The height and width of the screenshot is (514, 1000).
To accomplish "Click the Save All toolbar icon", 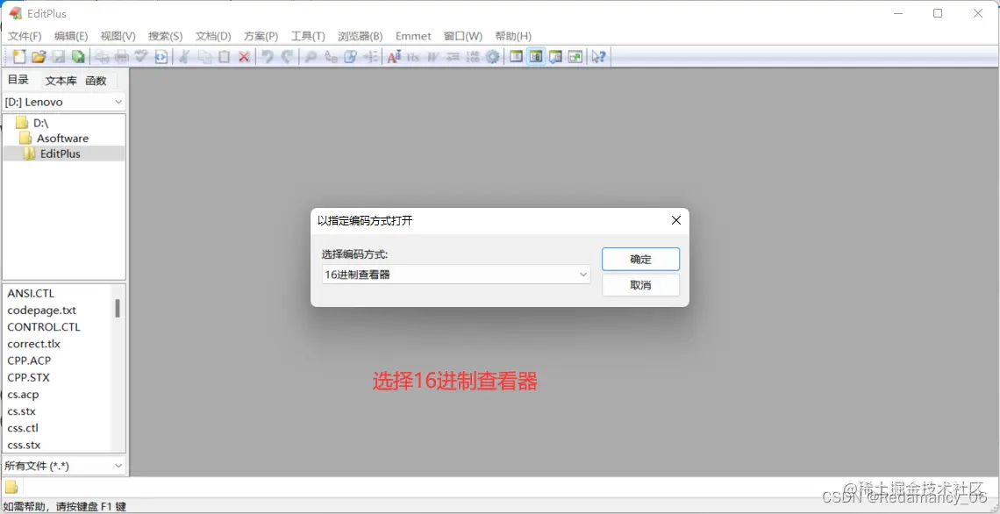I will coord(78,56).
